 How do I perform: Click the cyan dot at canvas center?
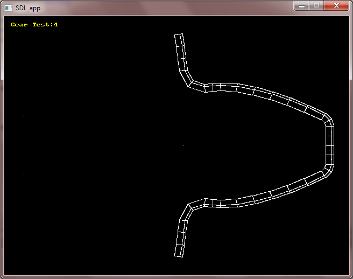click(183, 145)
